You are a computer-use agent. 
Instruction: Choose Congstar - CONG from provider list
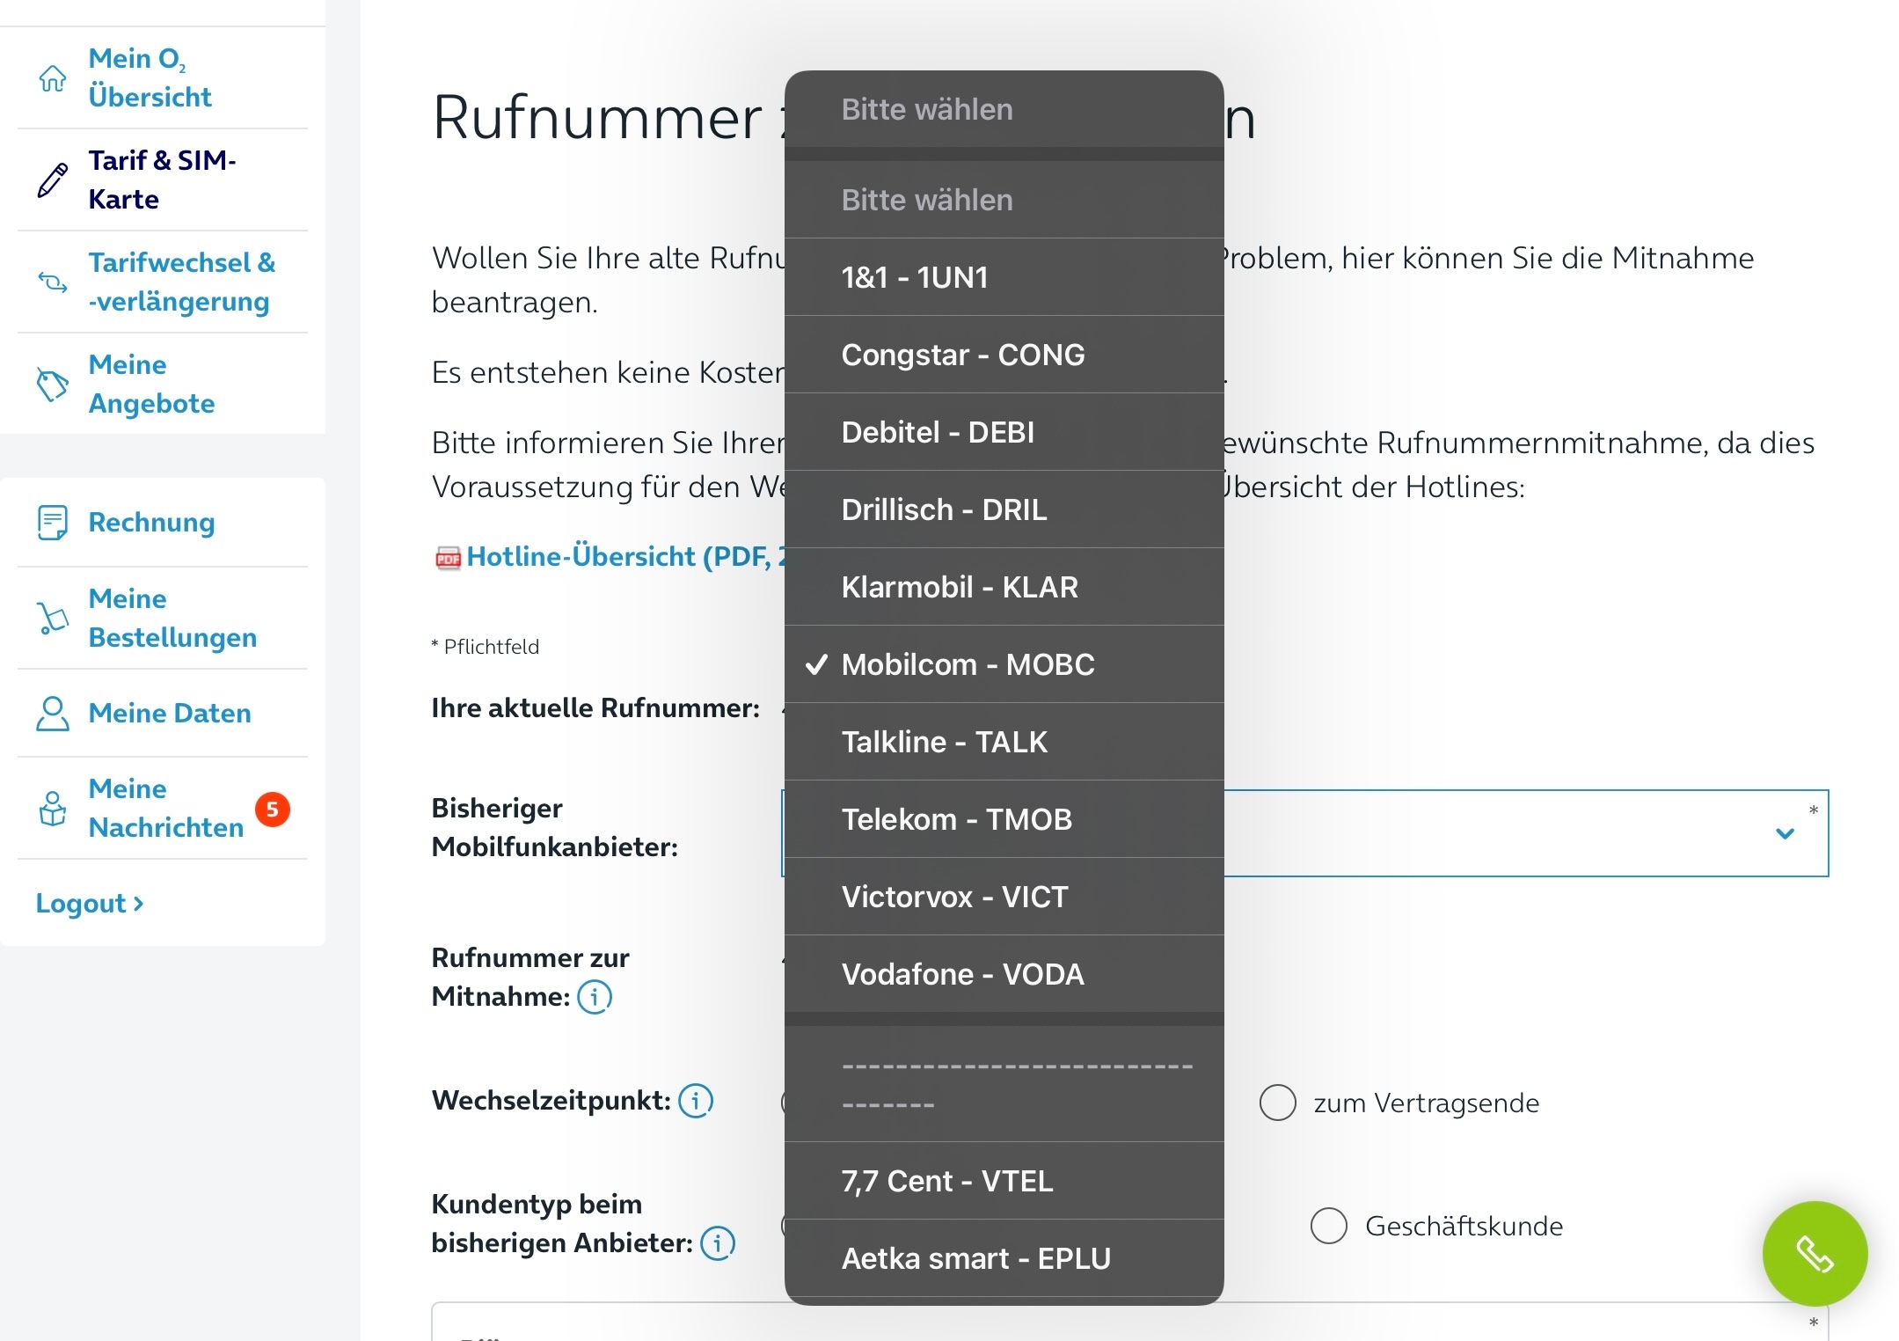point(1004,355)
